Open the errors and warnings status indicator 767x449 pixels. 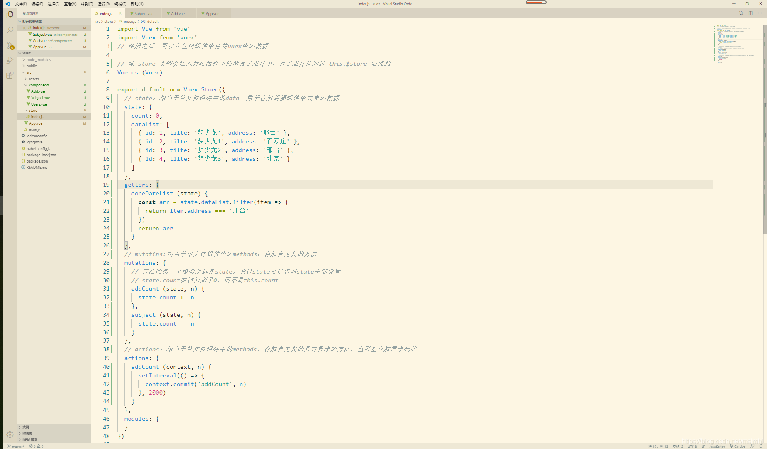point(36,446)
